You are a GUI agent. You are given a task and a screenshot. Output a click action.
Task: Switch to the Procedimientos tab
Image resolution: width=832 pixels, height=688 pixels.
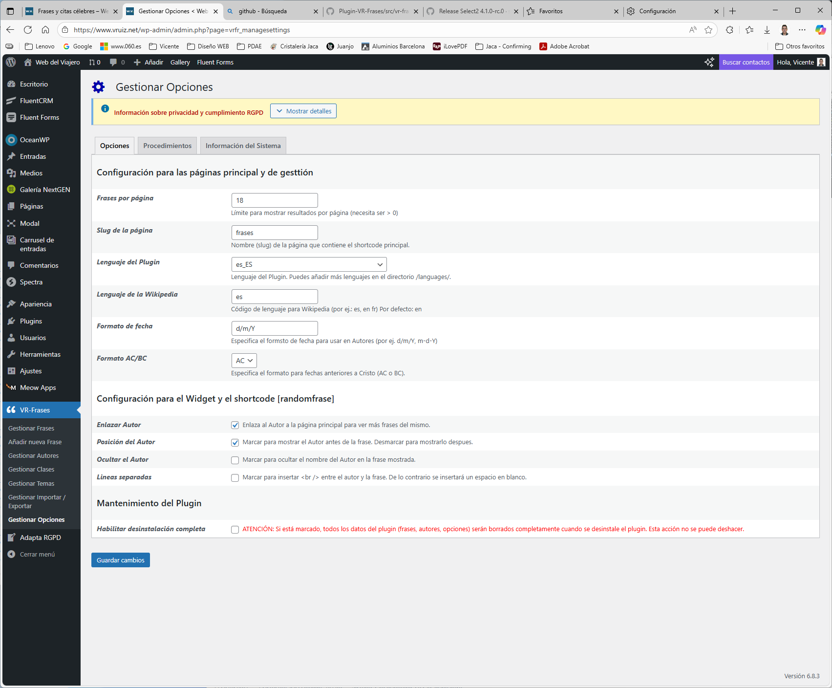(x=167, y=145)
